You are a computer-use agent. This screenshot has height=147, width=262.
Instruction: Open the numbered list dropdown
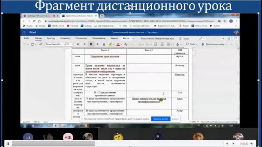(x=149, y=44)
